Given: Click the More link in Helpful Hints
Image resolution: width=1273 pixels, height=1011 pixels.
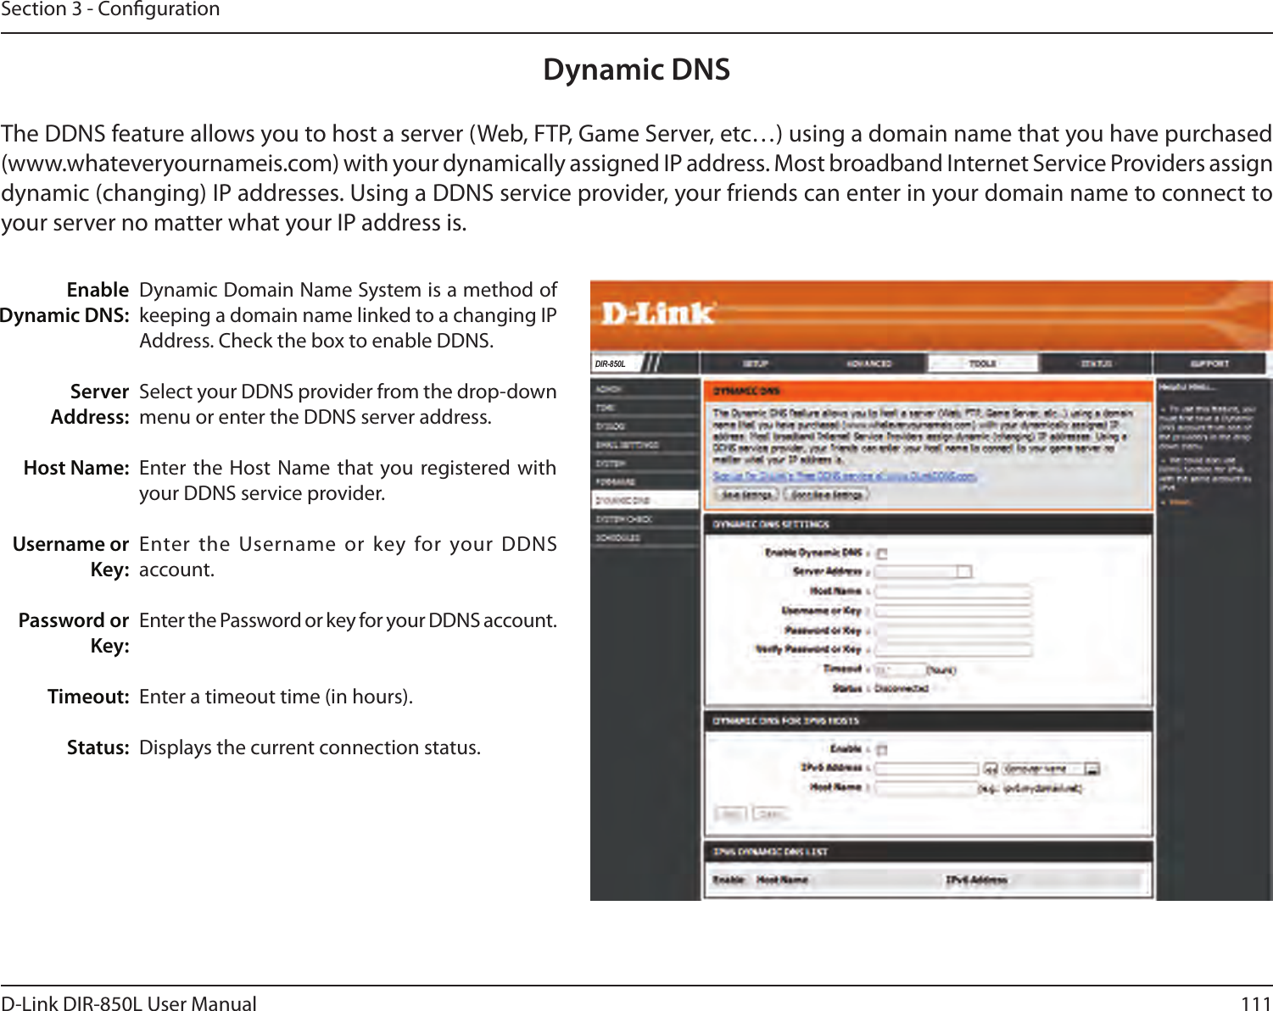Looking at the screenshot, I should tap(1181, 503).
